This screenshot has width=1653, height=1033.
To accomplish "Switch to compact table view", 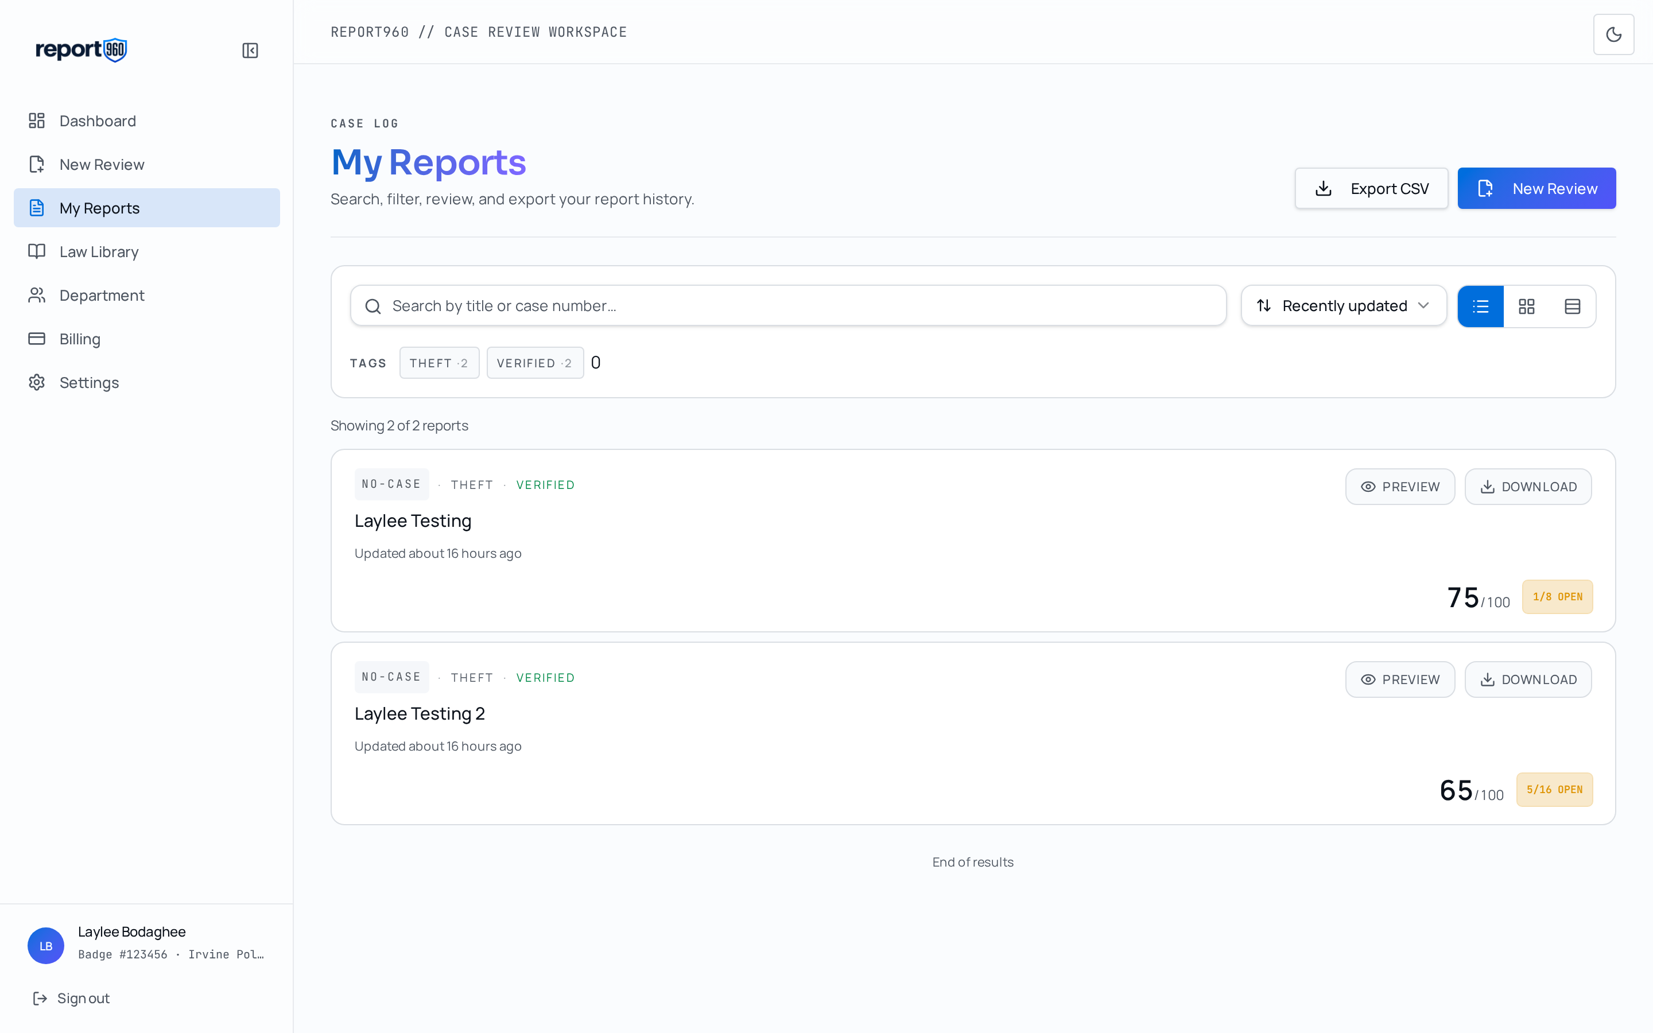I will 1573,307.
